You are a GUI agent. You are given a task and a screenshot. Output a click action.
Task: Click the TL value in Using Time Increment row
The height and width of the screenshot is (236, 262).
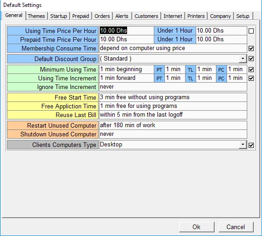[206, 78]
